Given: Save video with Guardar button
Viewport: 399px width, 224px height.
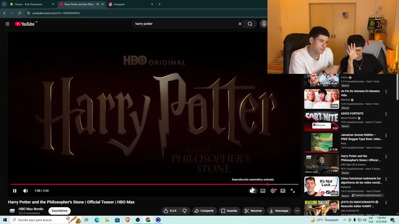Looking at the screenshot, I should coord(229,211).
